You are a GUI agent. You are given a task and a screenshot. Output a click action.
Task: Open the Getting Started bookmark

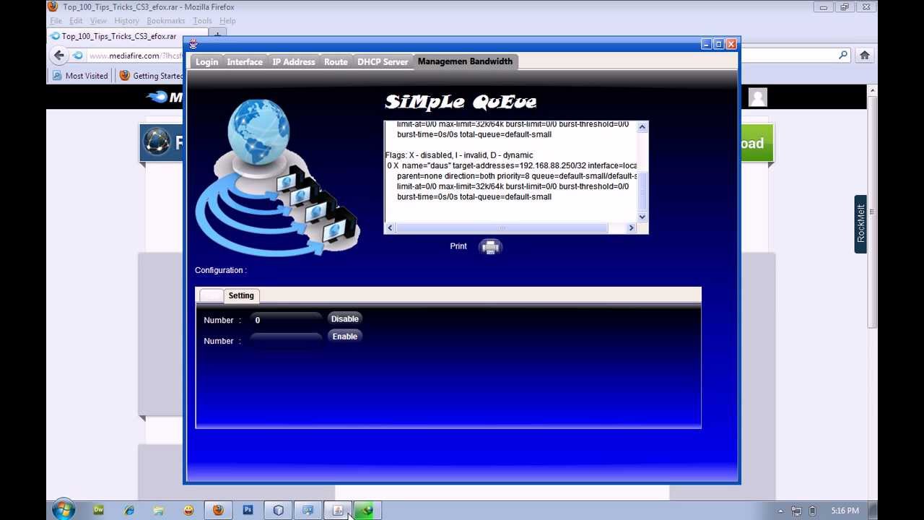tap(152, 75)
